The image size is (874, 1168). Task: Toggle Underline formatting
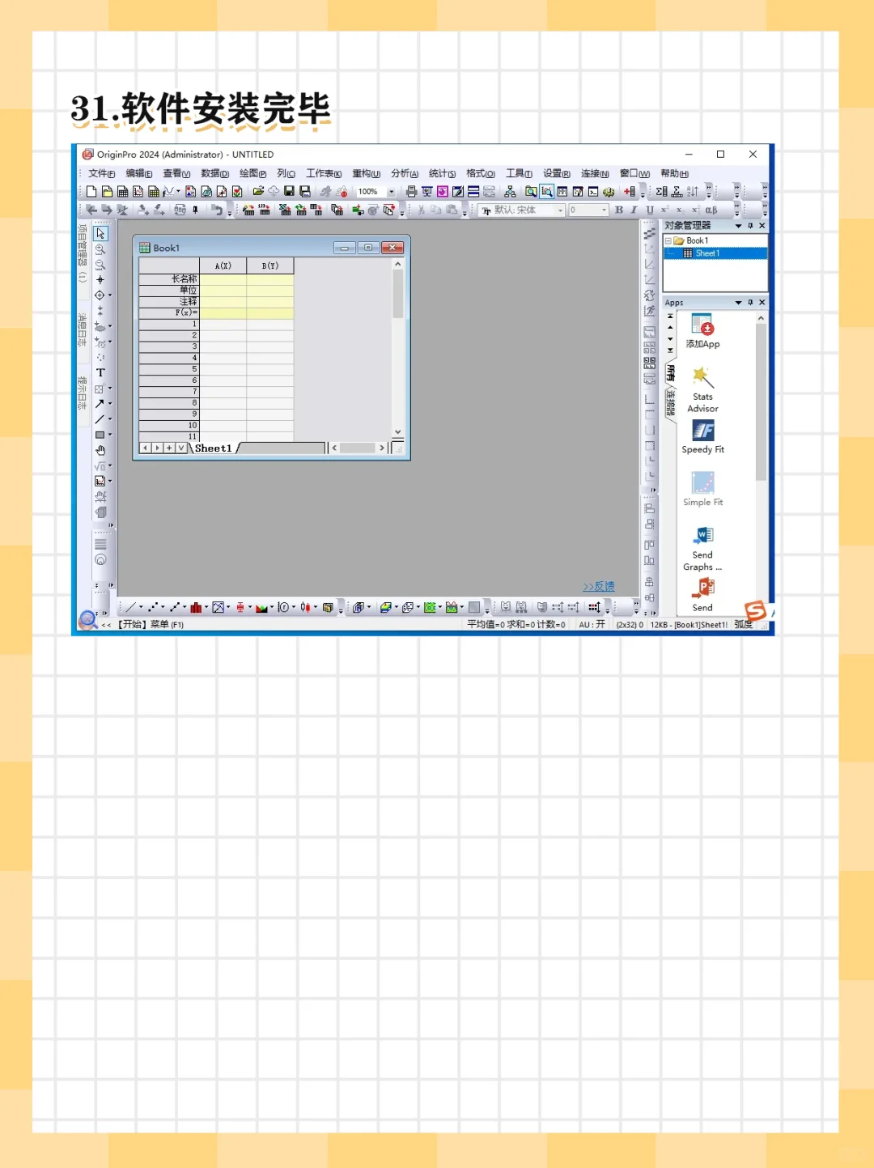(649, 210)
